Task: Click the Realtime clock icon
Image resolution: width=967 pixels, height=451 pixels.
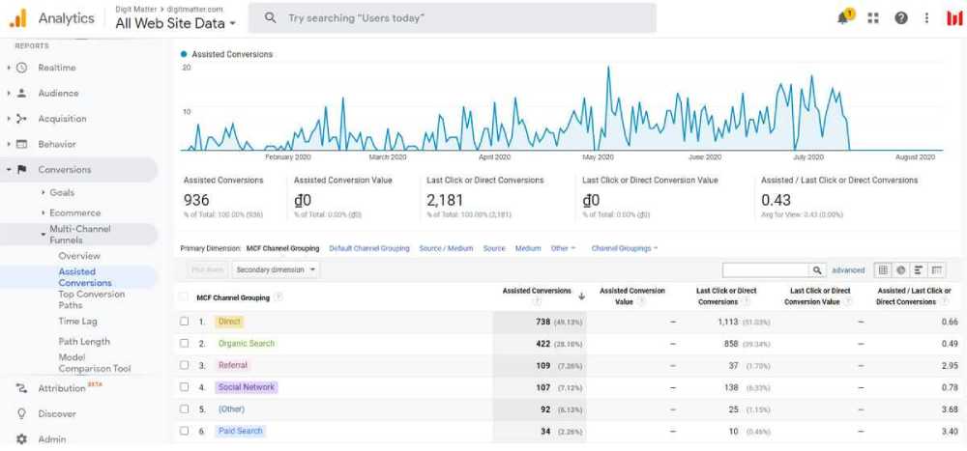Action: click(21, 68)
